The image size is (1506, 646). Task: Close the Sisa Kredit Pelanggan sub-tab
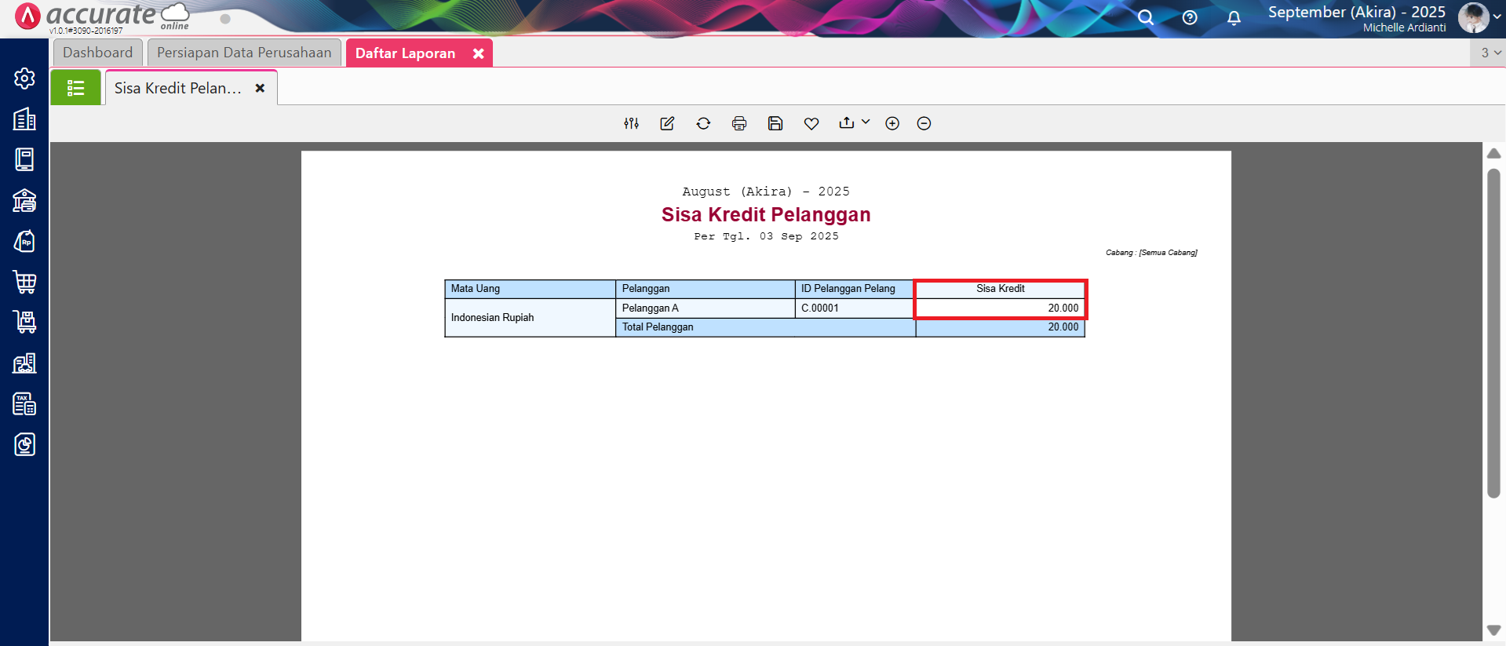[x=260, y=88]
